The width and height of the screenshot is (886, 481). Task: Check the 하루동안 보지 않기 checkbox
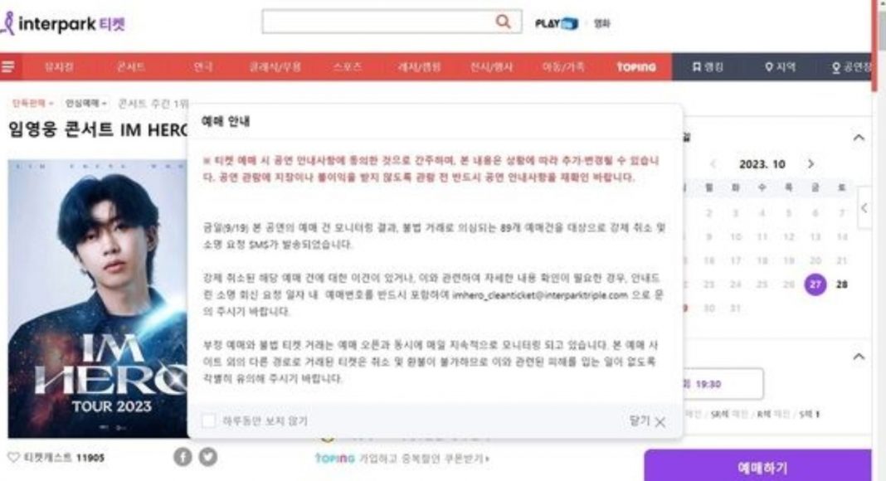pos(208,420)
